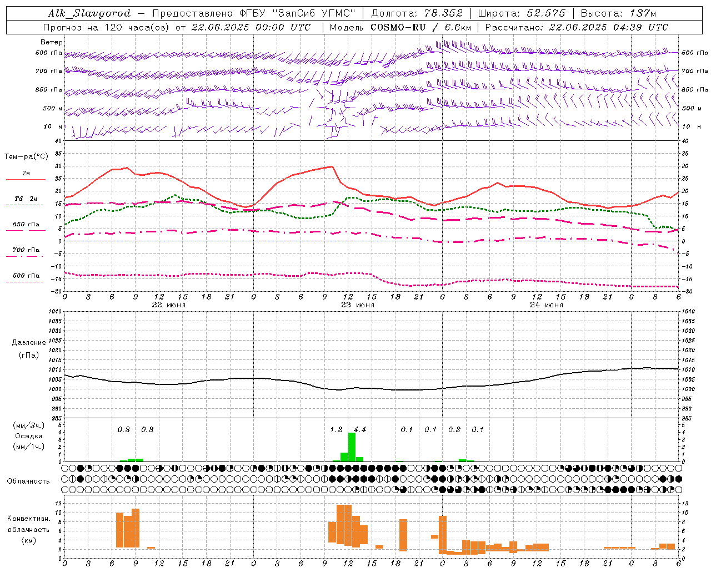
Task: Click the '23 июня' date label
Action: pyautogui.click(x=358, y=305)
